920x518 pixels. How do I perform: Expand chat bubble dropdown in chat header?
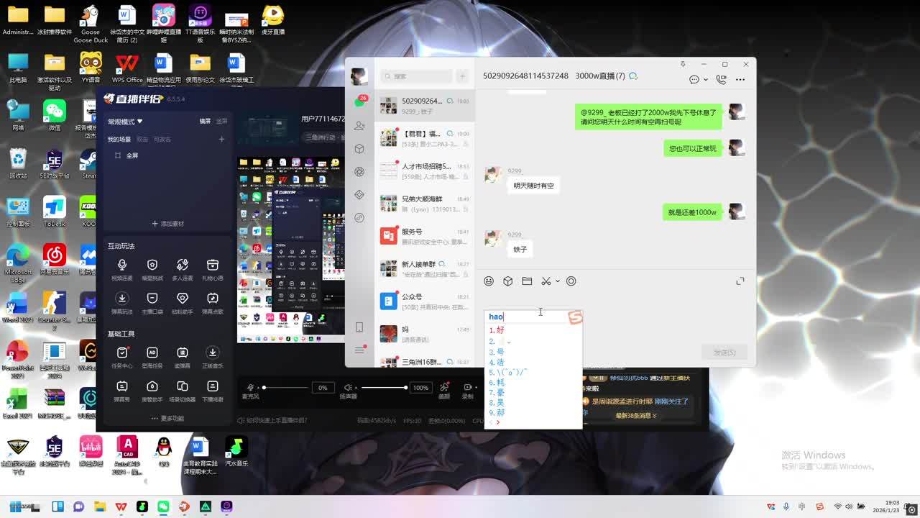[x=705, y=80]
